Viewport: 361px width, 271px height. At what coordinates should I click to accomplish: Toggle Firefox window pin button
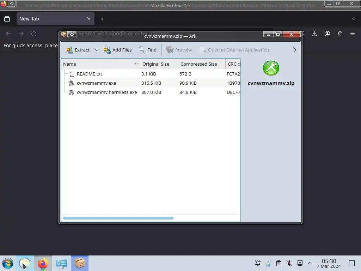(12, 4)
